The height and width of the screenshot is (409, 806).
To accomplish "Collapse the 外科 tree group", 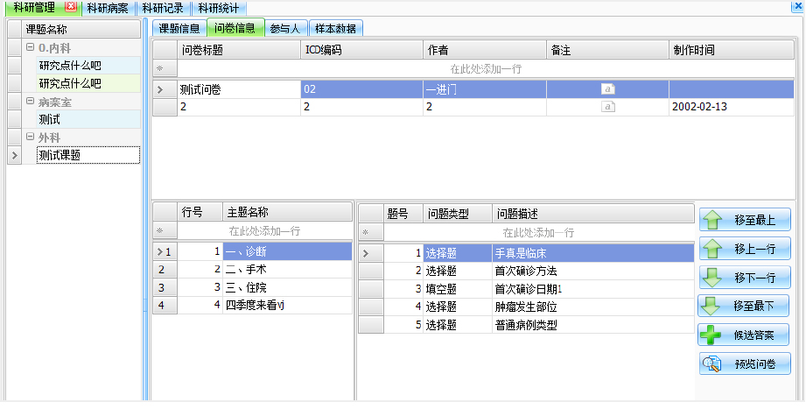I will point(30,138).
